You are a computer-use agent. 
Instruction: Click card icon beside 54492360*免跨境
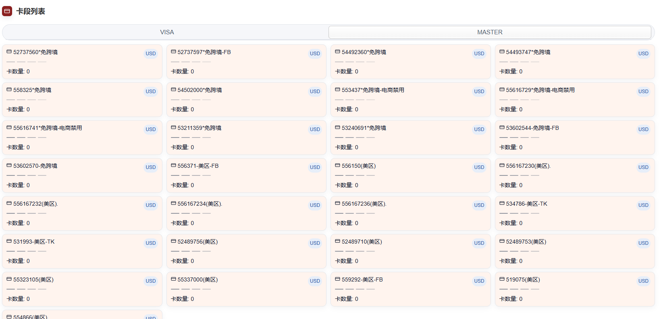click(x=337, y=52)
